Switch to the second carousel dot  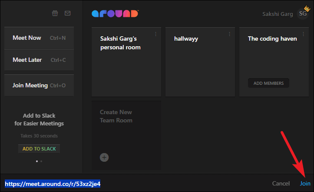click(41, 161)
